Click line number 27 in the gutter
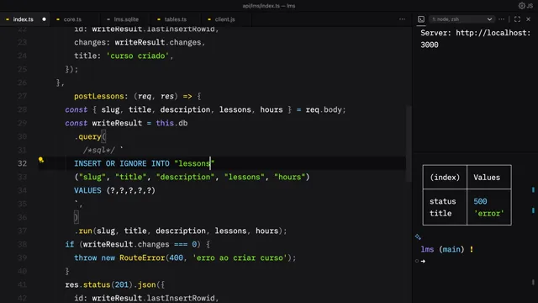The image size is (538, 303). click(x=23, y=96)
